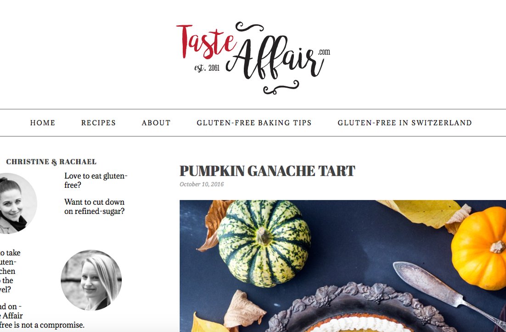The width and height of the screenshot is (506, 332).
Task: Click 'Want to cut down on refined-sugar?' text
Action: point(94,207)
